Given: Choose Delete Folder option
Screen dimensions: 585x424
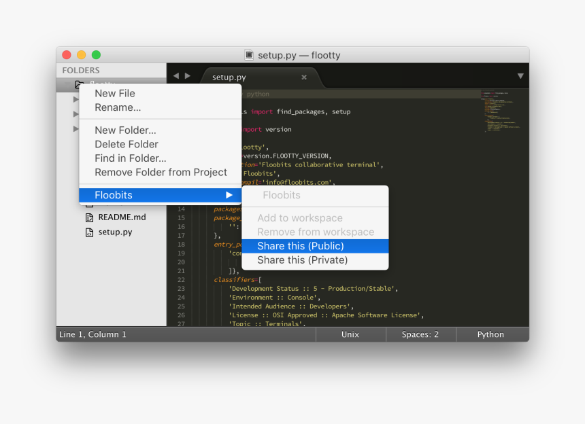Looking at the screenshot, I should (160, 144).
